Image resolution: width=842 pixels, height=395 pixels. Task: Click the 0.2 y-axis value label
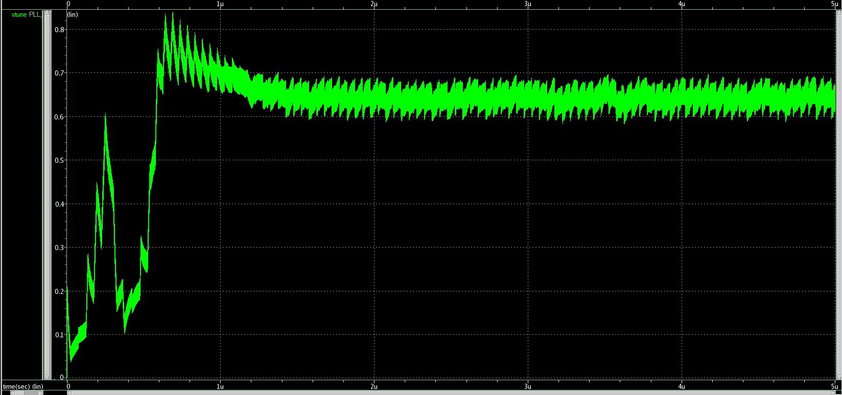click(60, 291)
